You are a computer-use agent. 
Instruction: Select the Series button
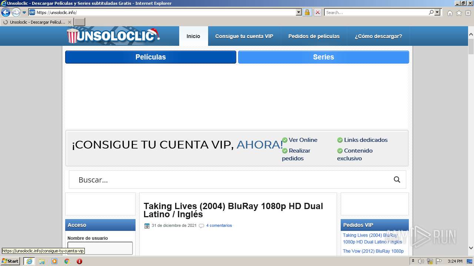[324, 57]
